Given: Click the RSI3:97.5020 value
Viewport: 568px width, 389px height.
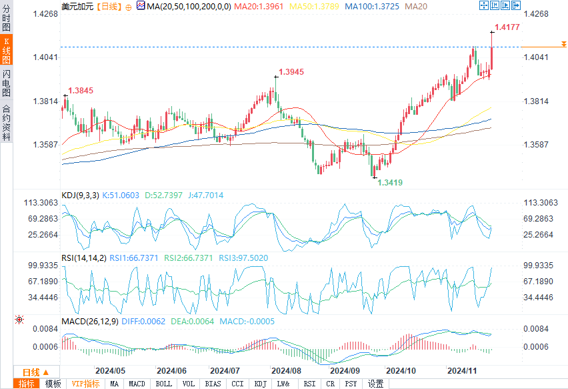Looking at the screenshot, I should coord(243,258).
